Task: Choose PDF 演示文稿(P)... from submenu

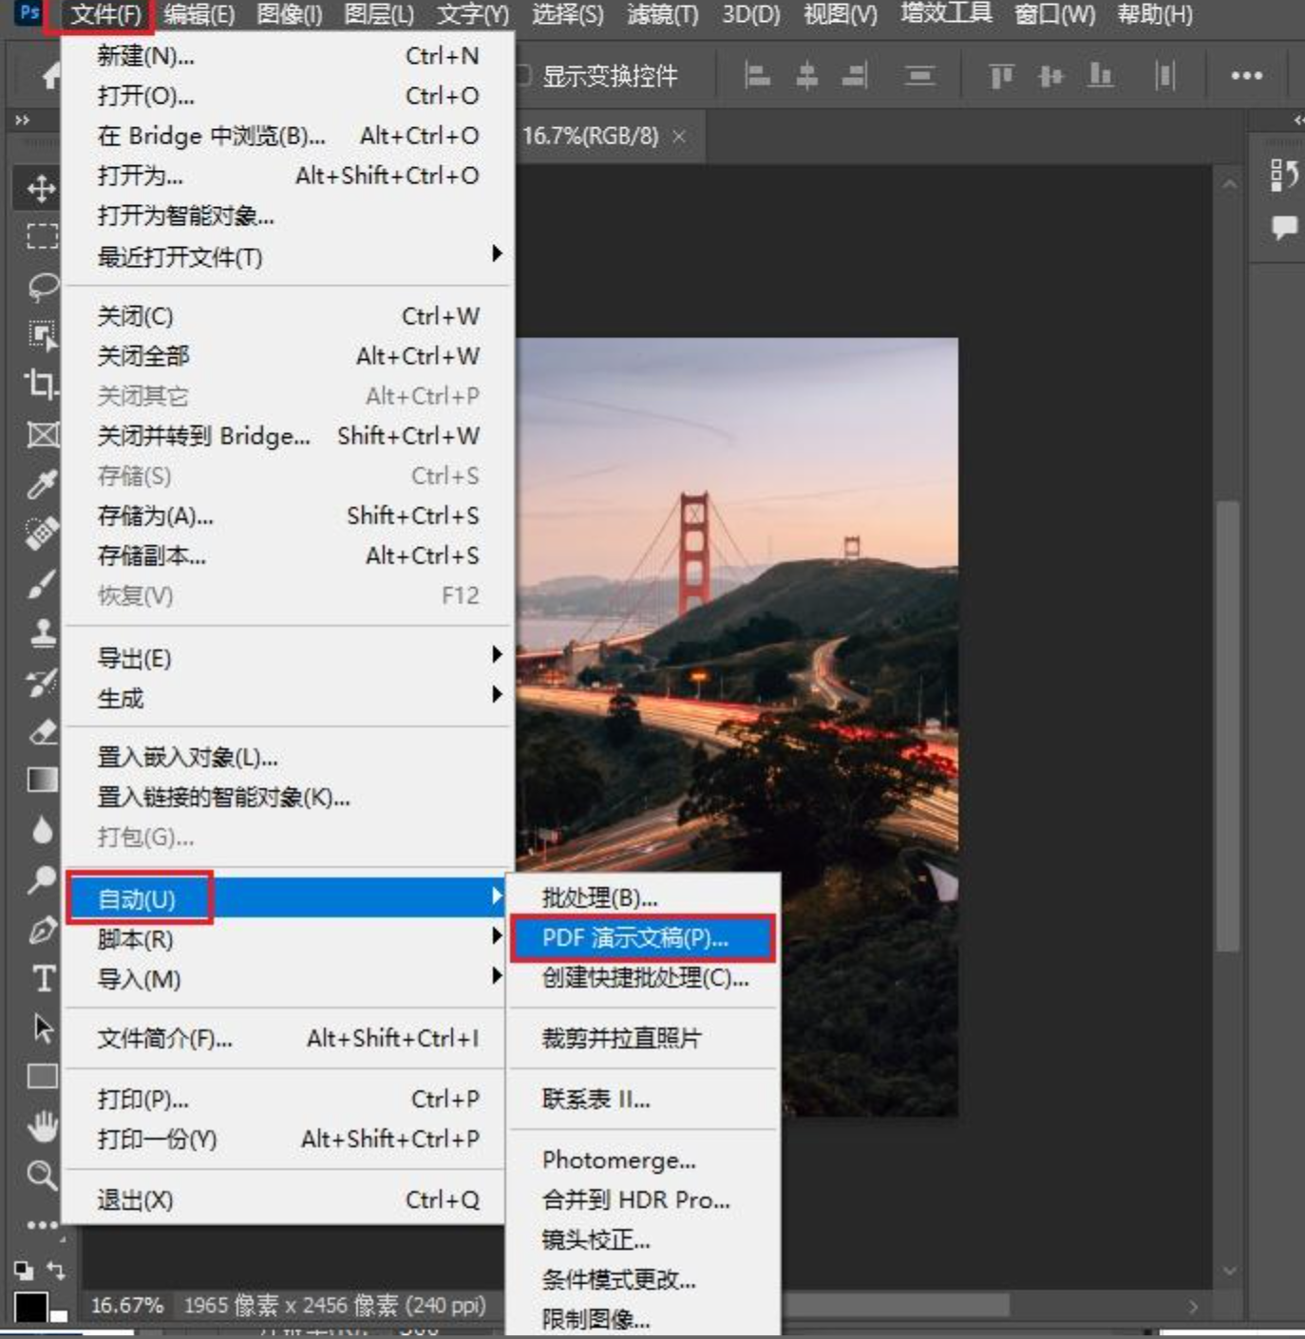Action: [634, 938]
